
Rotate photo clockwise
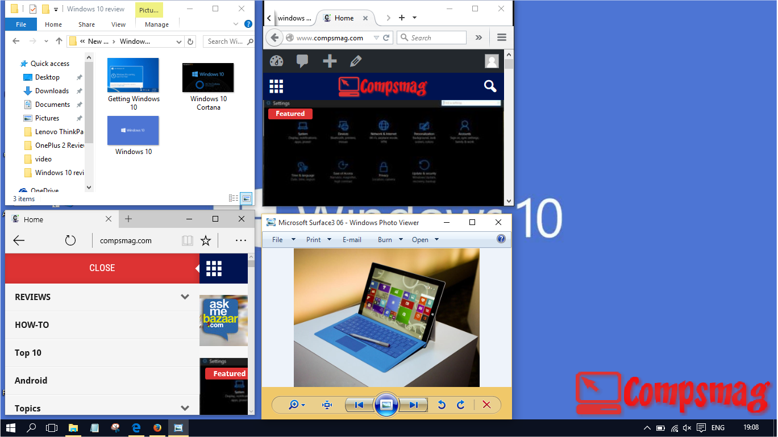coord(461,405)
